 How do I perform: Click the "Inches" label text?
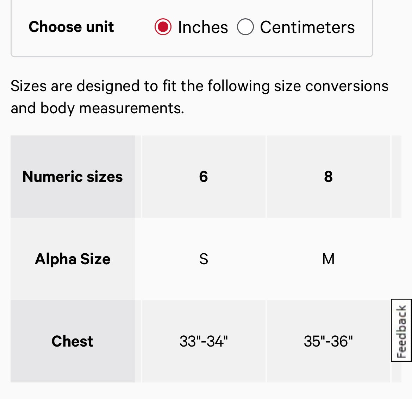pos(203,27)
